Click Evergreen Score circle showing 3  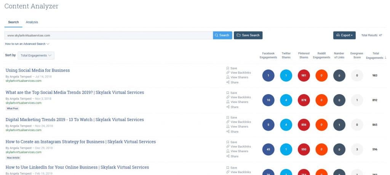coord(357,150)
